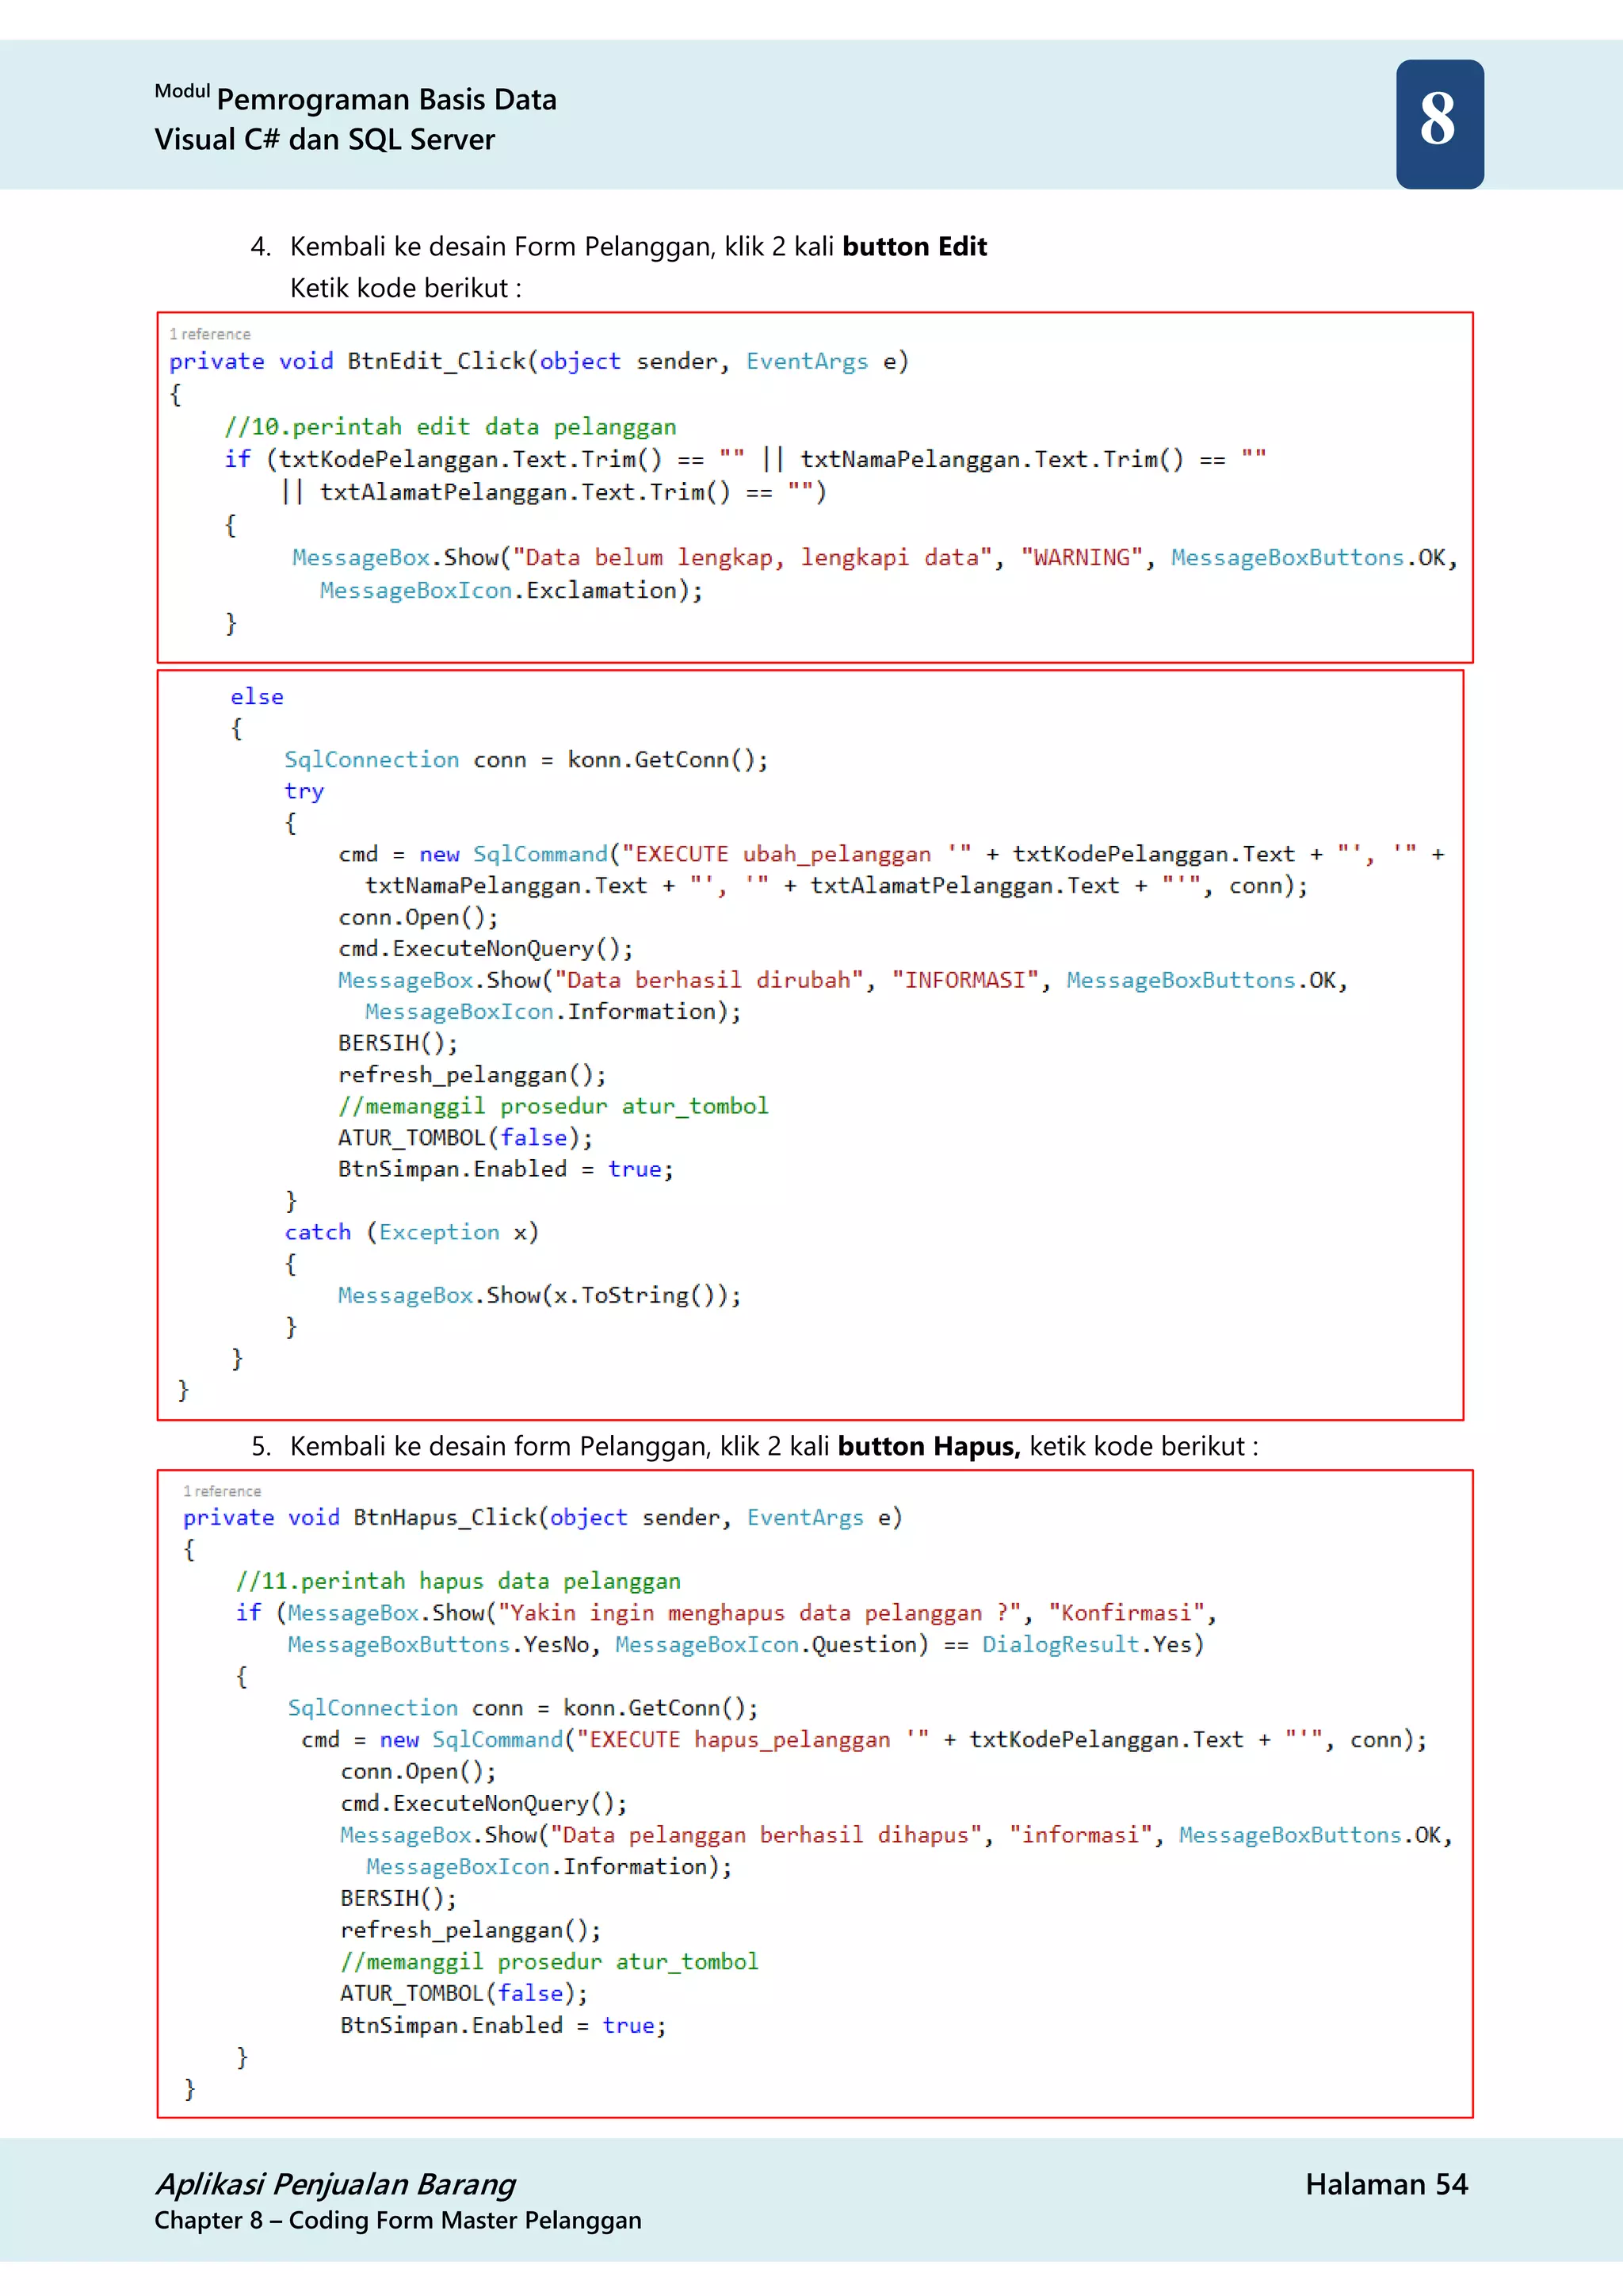Click 'Data pelanggan berhasil dihapus' MessageBox line
This screenshot has height=2296, width=1623.
coord(896,1835)
